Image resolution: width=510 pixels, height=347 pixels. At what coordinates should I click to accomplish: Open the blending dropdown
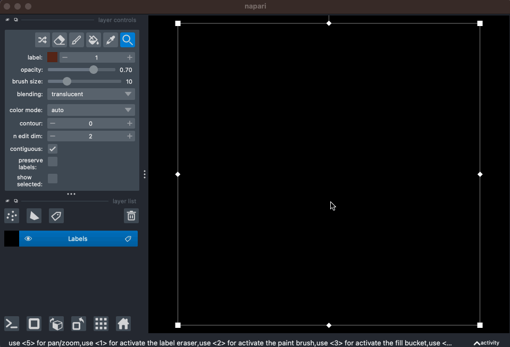coord(90,94)
